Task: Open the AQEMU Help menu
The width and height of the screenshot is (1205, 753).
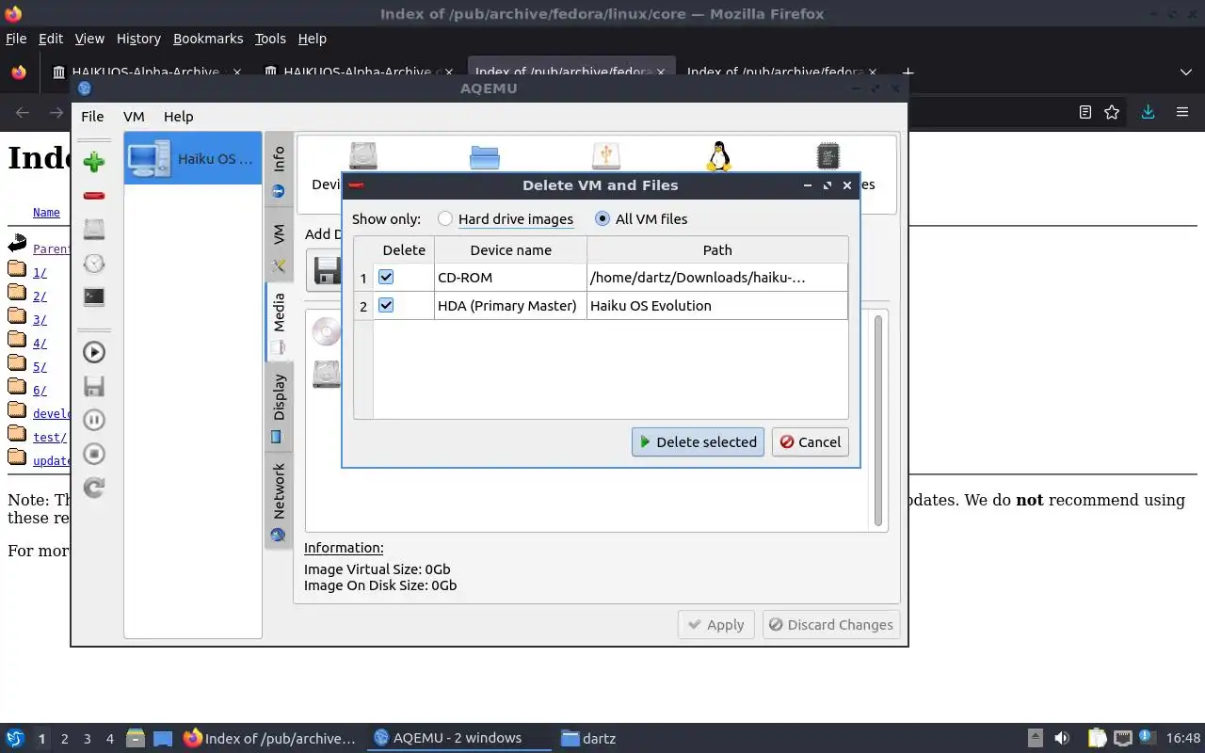Action: tap(178, 117)
